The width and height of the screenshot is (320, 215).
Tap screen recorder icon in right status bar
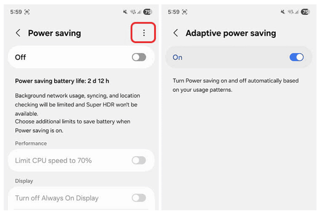click(x=185, y=12)
